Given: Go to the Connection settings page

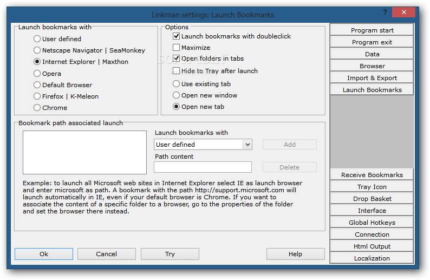Looking at the screenshot, I should [x=372, y=235].
